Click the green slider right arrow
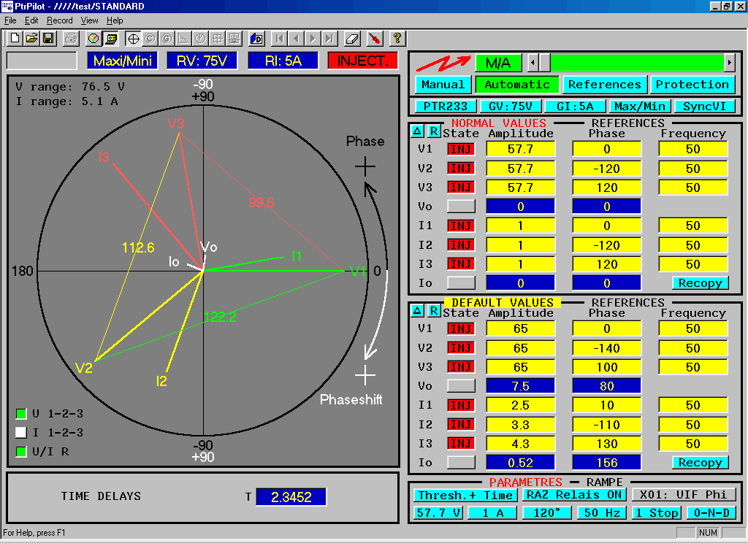The height and width of the screenshot is (543, 748). click(729, 63)
